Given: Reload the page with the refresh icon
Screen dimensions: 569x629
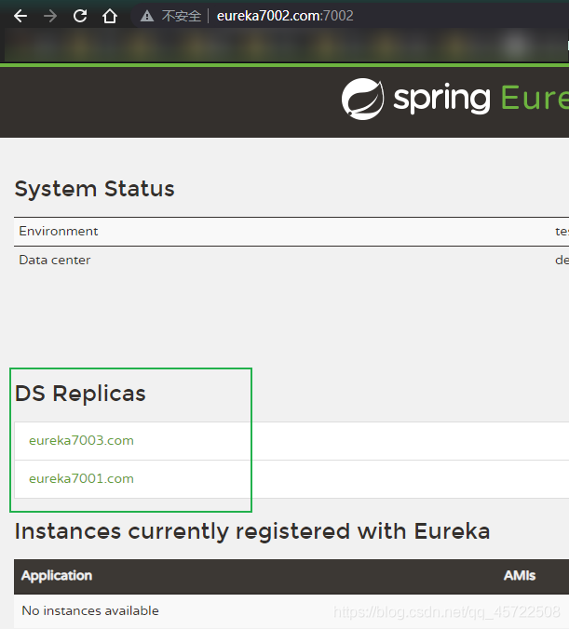Looking at the screenshot, I should [80, 16].
